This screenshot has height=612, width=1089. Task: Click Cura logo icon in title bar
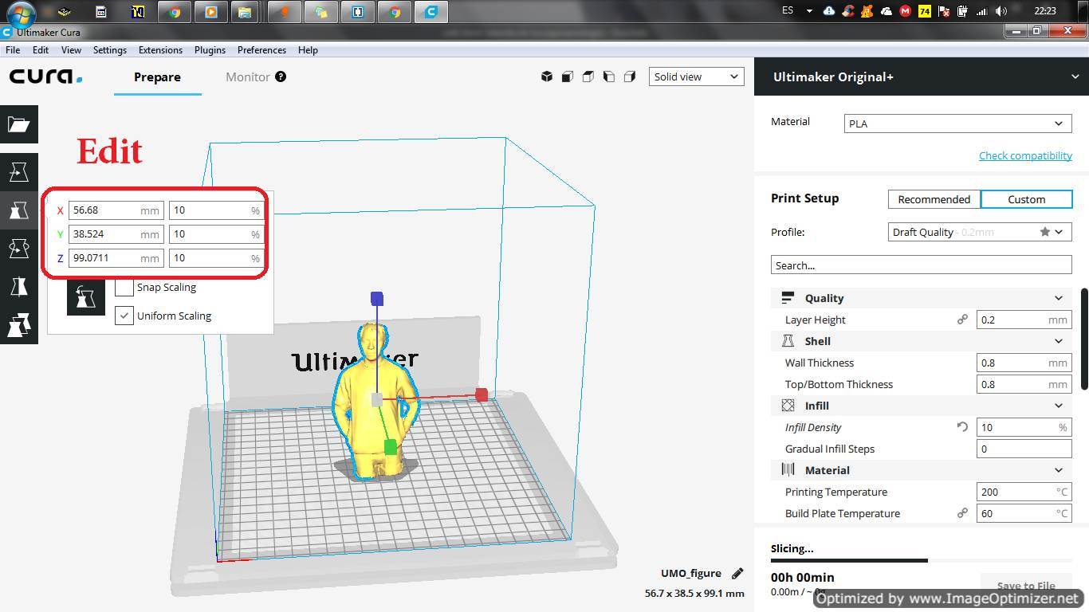(x=7, y=33)
